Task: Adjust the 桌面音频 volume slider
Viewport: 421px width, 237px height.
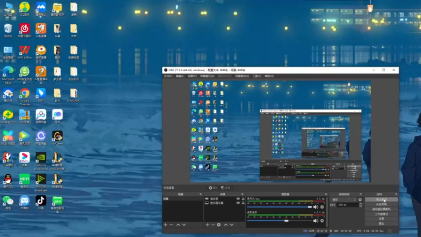Action: [x=279, y=221]
